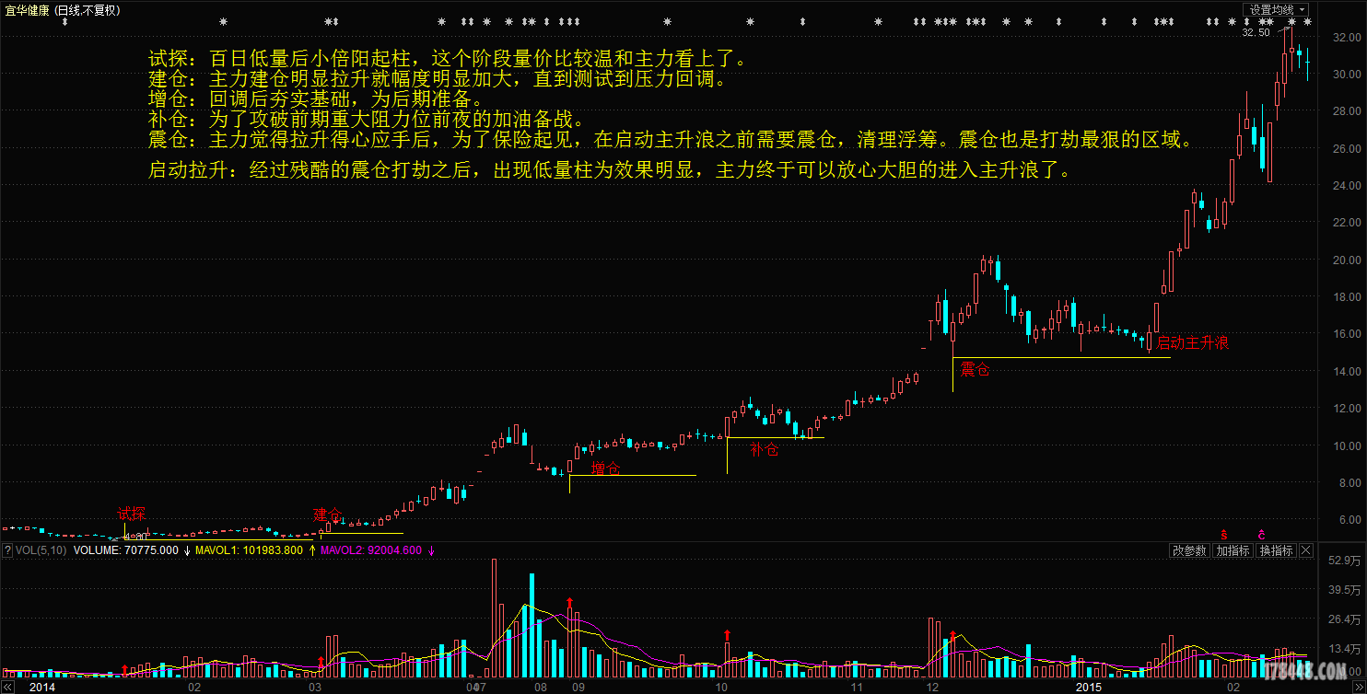
Task: Click the MAVOL1: 101983.800 readout
Action: [x=248, y=550]
